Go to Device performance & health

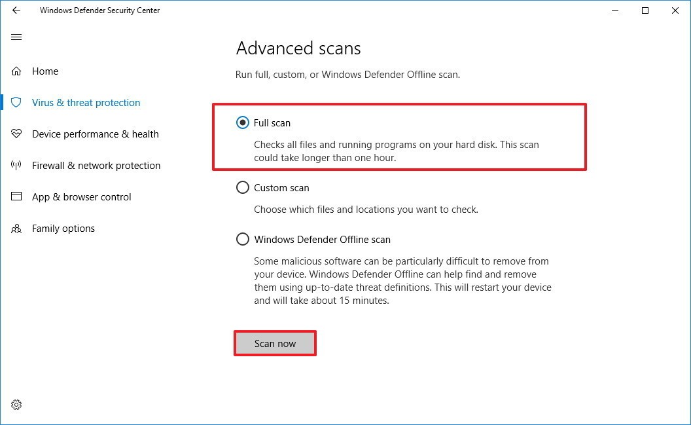coord(95,134)
